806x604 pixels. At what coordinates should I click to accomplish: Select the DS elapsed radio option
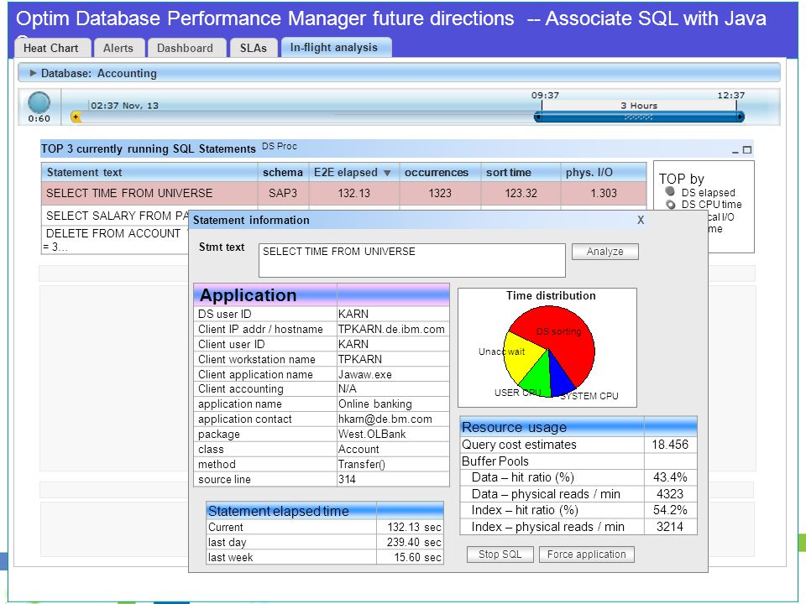click(670, 191)
